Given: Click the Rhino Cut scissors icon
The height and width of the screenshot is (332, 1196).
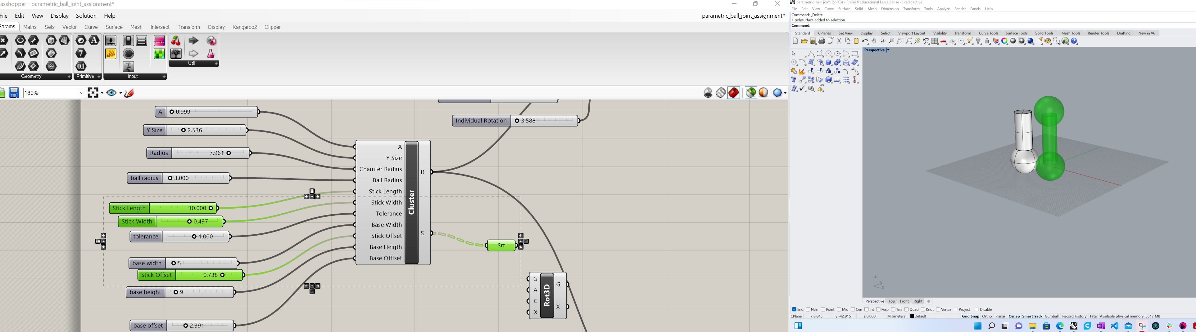Looking at the screenshot, I should [840, 41].
